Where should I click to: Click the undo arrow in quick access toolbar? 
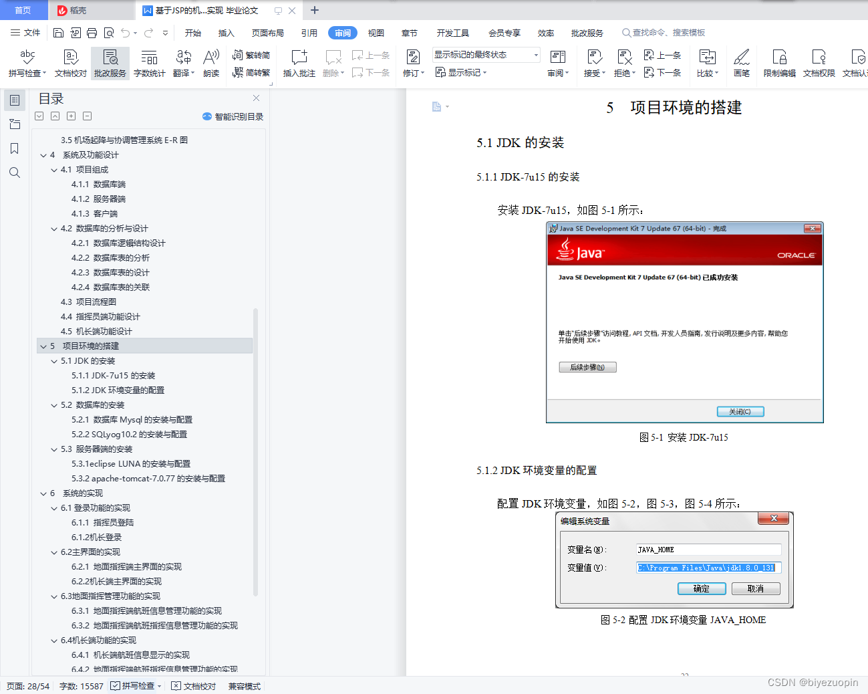coord(125,33)
